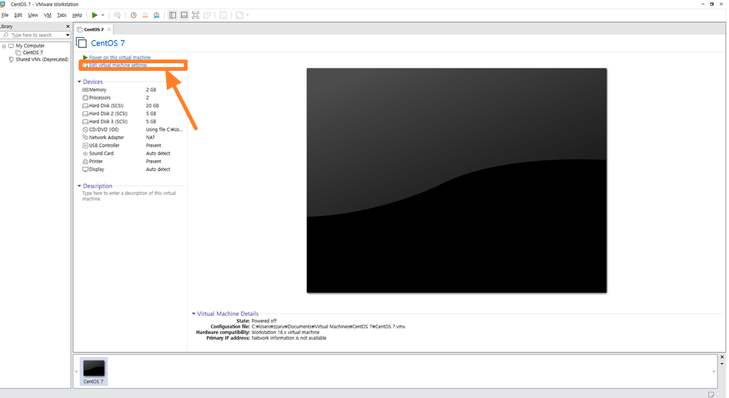
Task: Click the green Power On toolbar button
Action: tap(95, 15)
